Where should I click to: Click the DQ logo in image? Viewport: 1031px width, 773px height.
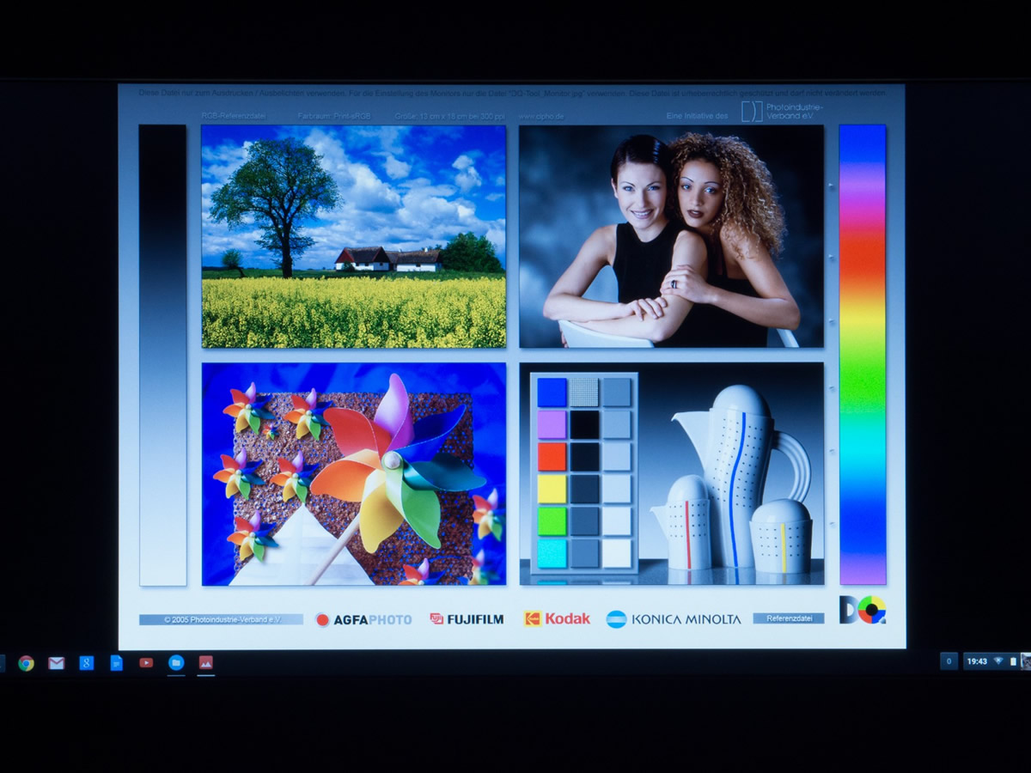click(x=863, y=610)
